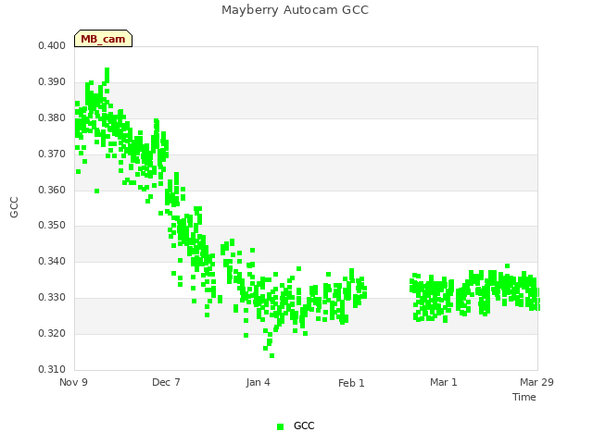Click the Dec 7 x-axis label
The width and height of the screenshot is (593, 444).
[166, 382]
